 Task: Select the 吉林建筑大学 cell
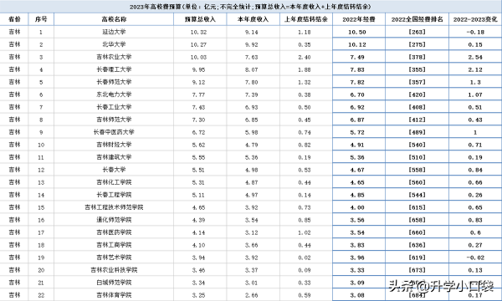point(114,157)
